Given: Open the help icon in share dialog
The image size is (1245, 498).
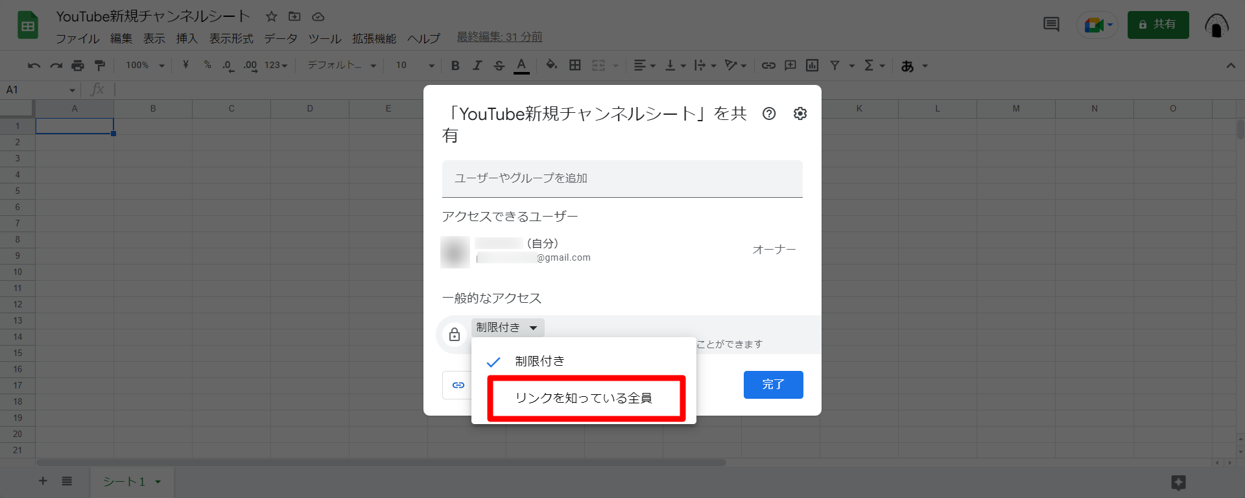Looking at the screenshot, I should (x=769, y=113).
